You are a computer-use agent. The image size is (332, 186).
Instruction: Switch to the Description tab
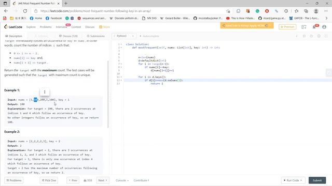point(14,36)
